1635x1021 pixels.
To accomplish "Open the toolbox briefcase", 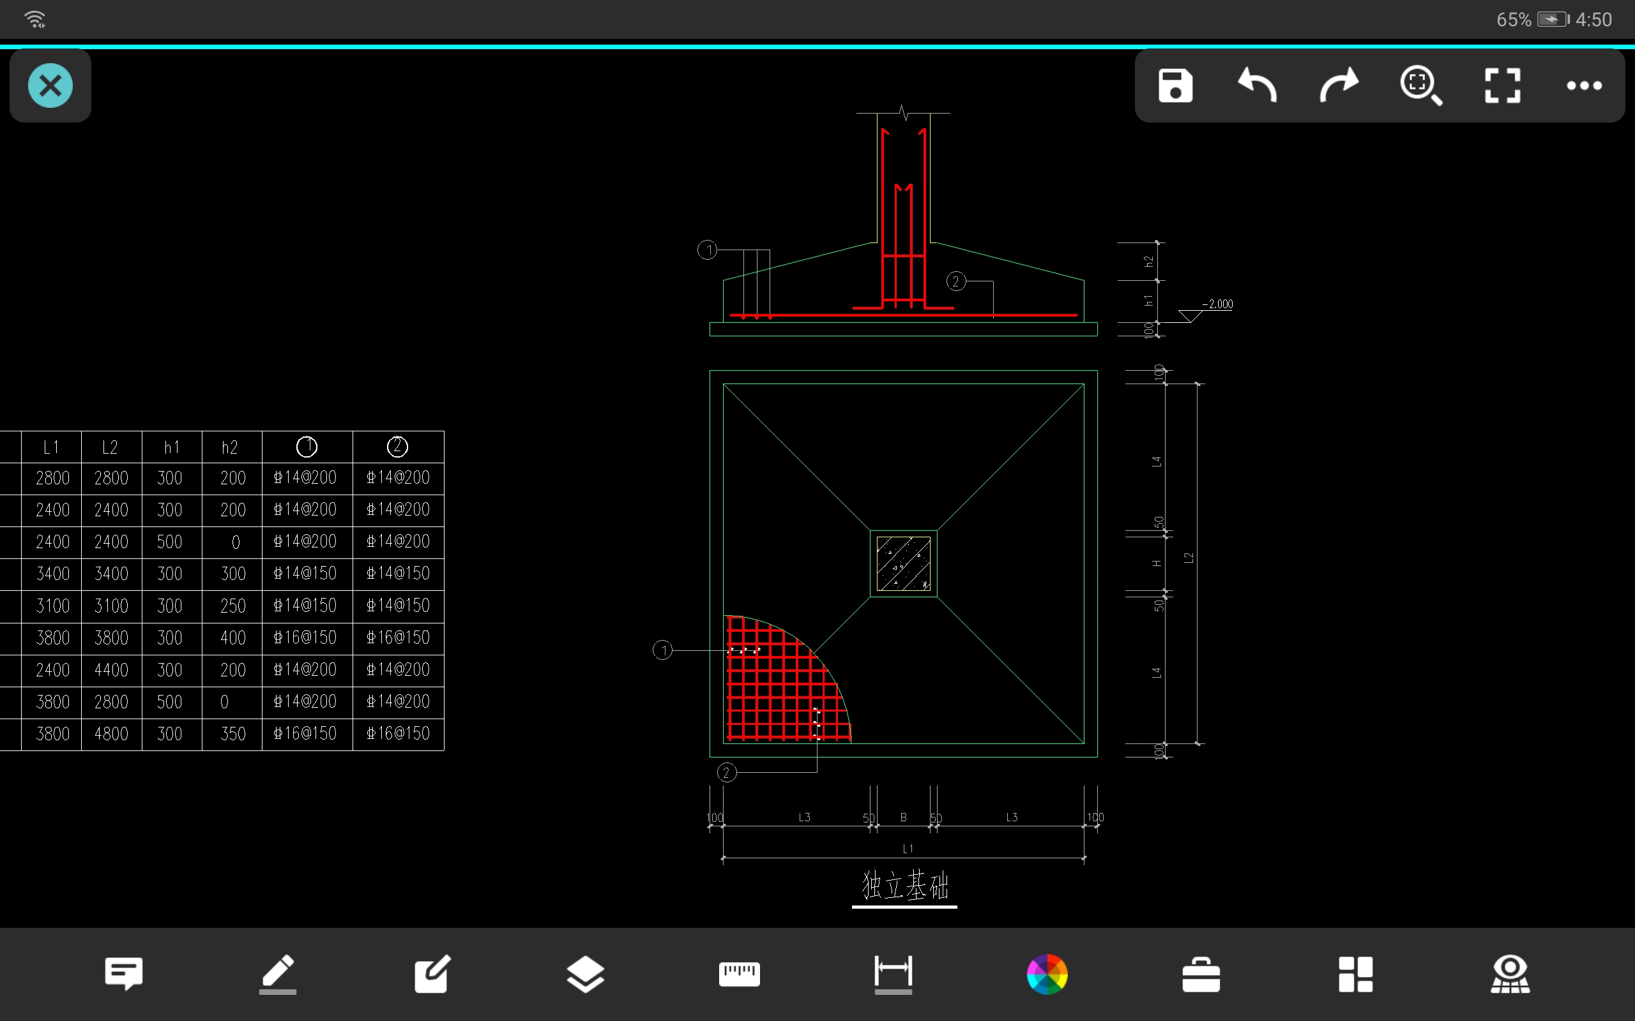I will pos(1201,974).
